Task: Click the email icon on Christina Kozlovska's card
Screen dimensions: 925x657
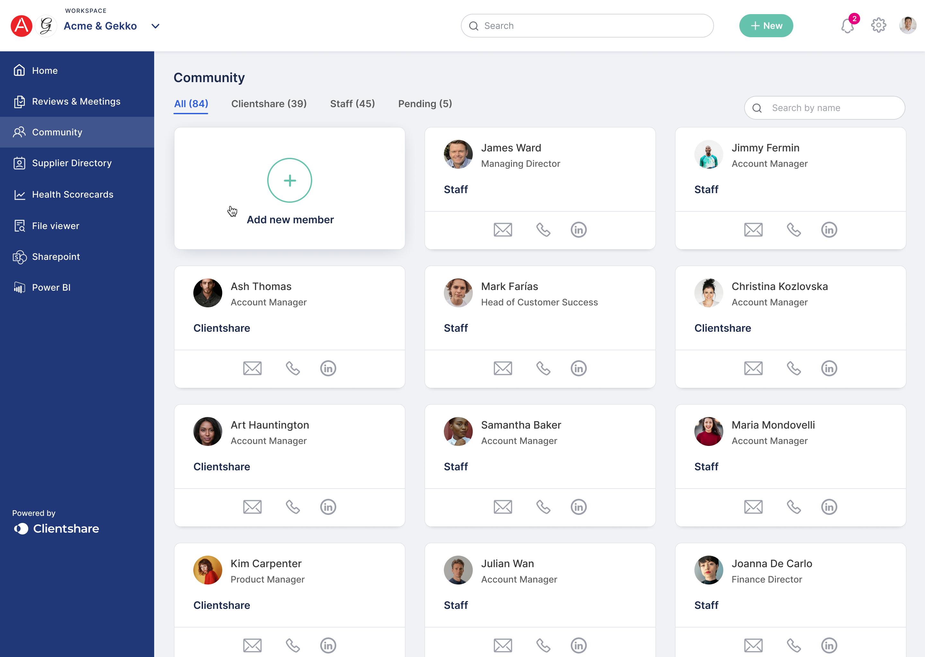Action: (x=753, y=368)
